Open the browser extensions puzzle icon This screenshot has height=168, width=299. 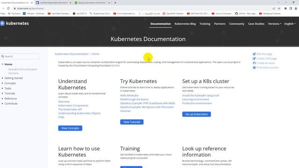(x=285, y=8)
